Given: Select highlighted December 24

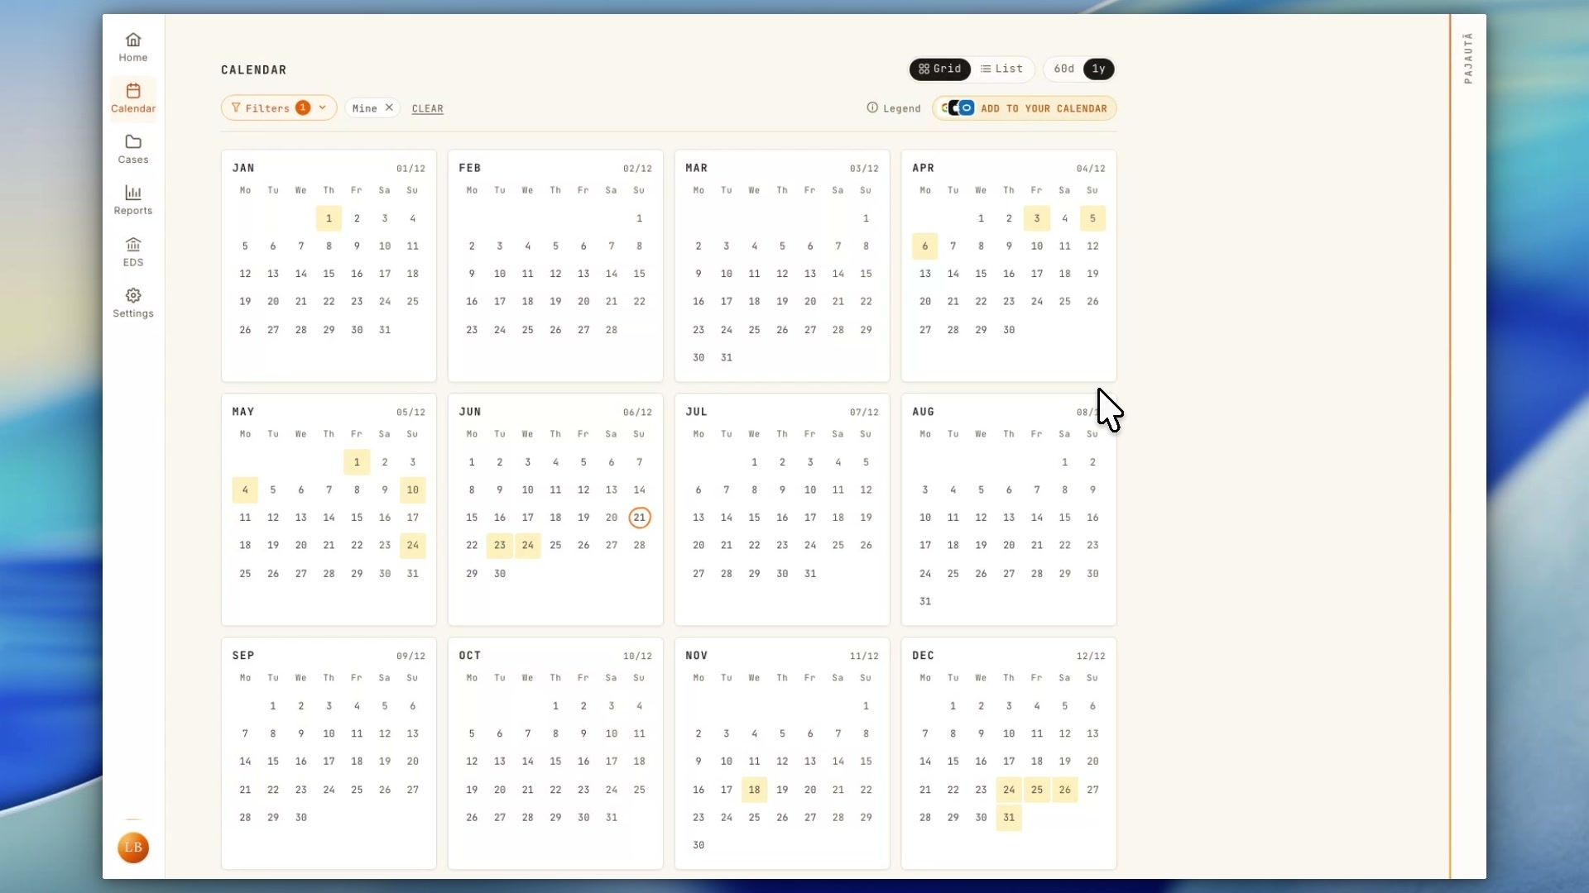Looking at the screenshot, I should click(1009, 790).
